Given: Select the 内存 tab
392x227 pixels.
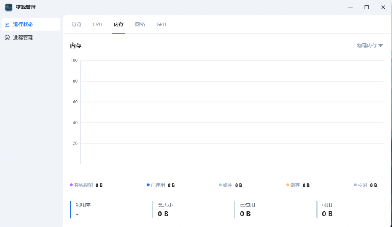Looking at the screenshot, I should [118, 24].
